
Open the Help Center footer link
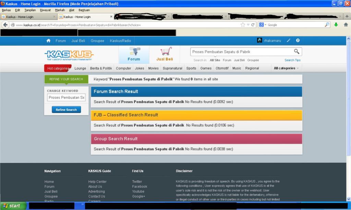97,182
